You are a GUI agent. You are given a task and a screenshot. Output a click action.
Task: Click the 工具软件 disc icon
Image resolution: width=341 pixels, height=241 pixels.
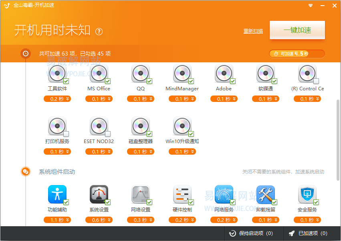pos(57,73)
